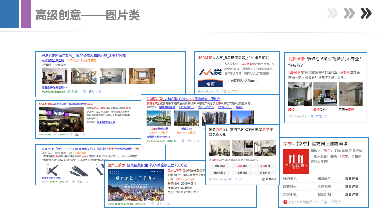The width and height of the screenshot is (391, 220).
Task: Click the 尚品宅配全屋定制 sublink
Action: click(53, 61)
